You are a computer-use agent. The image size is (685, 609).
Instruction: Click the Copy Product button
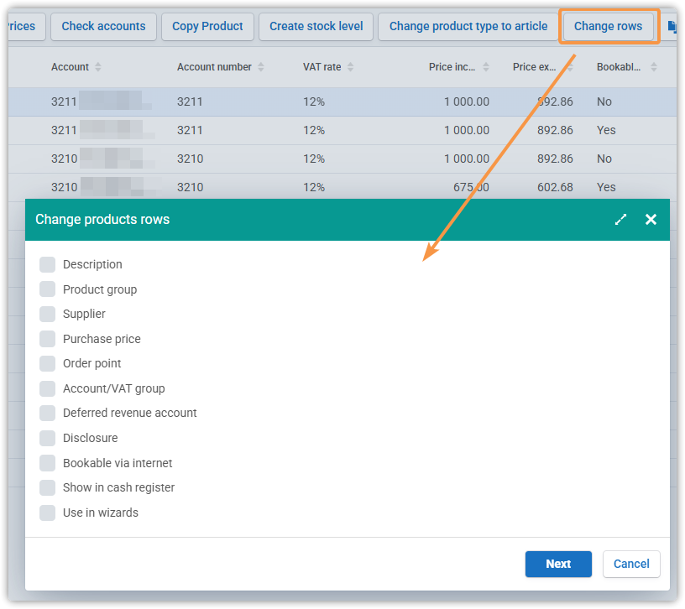coord(207,26)
